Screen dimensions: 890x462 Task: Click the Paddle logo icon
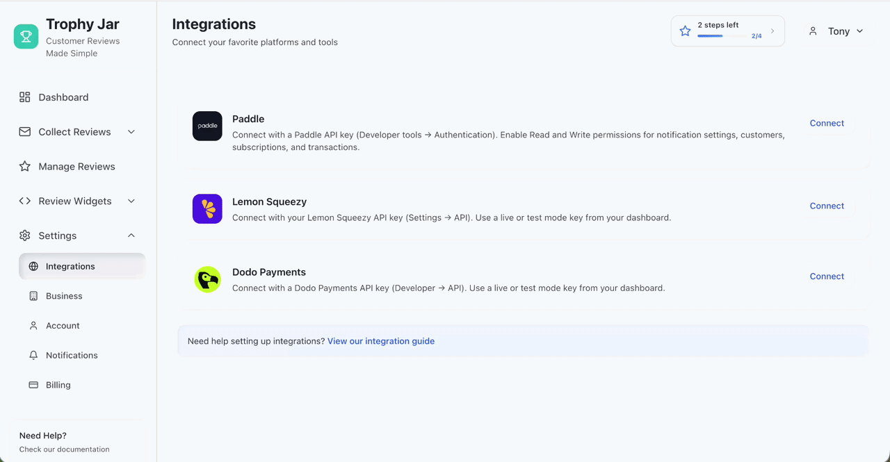[207, 126]
